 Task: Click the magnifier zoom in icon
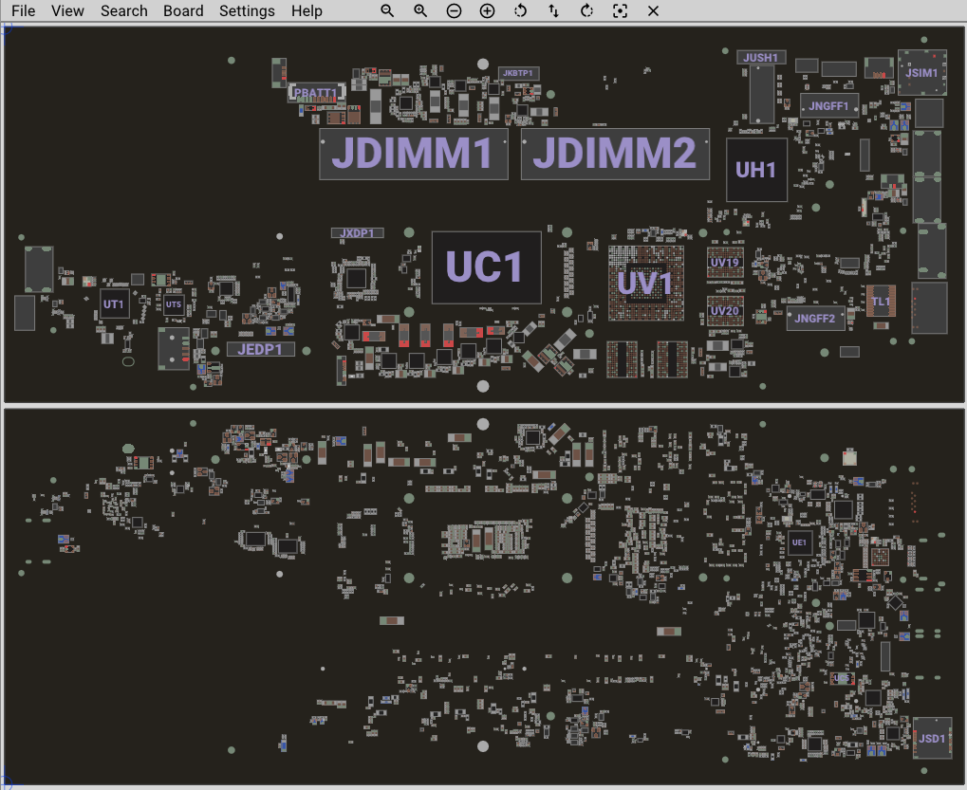[420, 11]
